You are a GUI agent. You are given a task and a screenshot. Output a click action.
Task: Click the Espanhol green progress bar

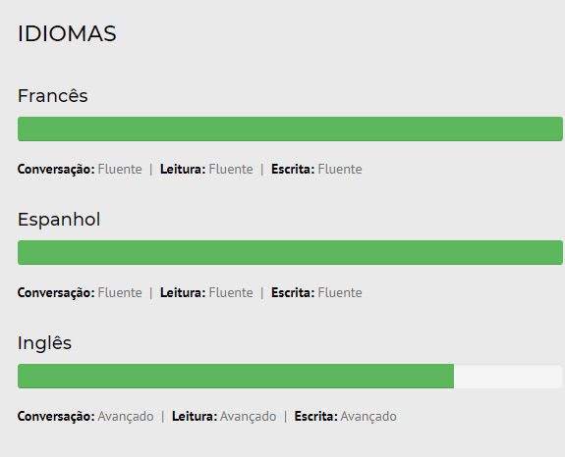(290, 252)
